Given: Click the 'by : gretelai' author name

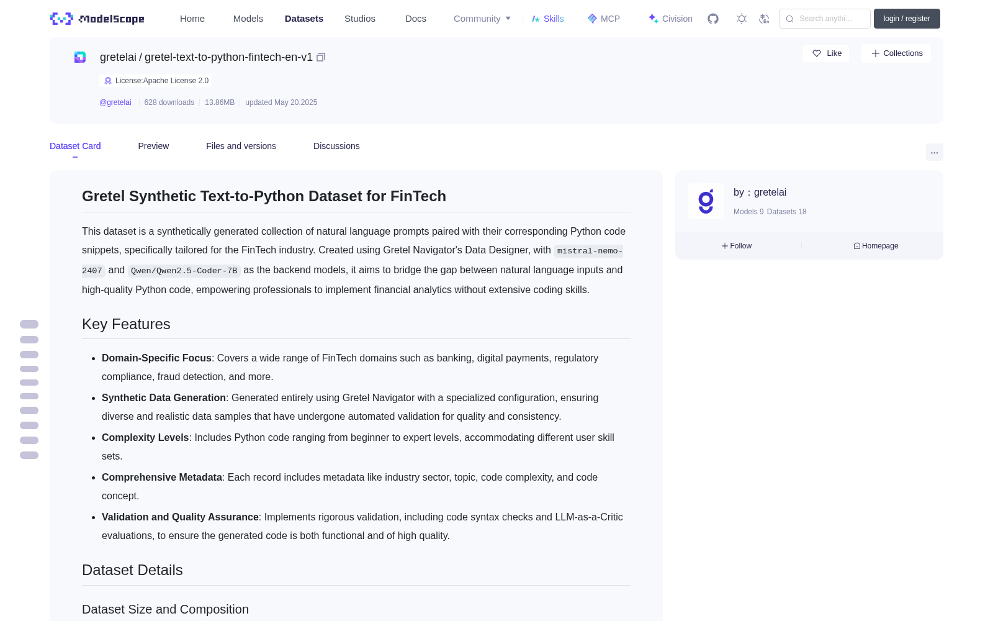Looking at the screenshot, I should (x=760, y=193).
